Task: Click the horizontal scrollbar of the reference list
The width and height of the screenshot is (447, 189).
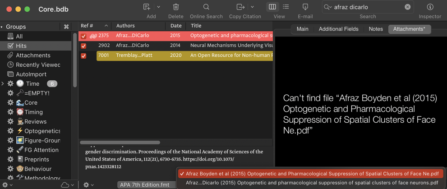Action: coord(120,143)
